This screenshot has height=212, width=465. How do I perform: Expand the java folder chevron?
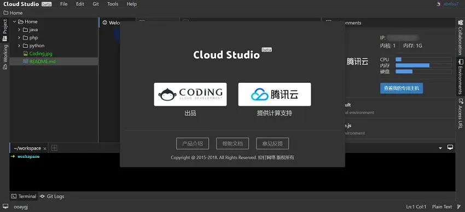pos(19,30)
